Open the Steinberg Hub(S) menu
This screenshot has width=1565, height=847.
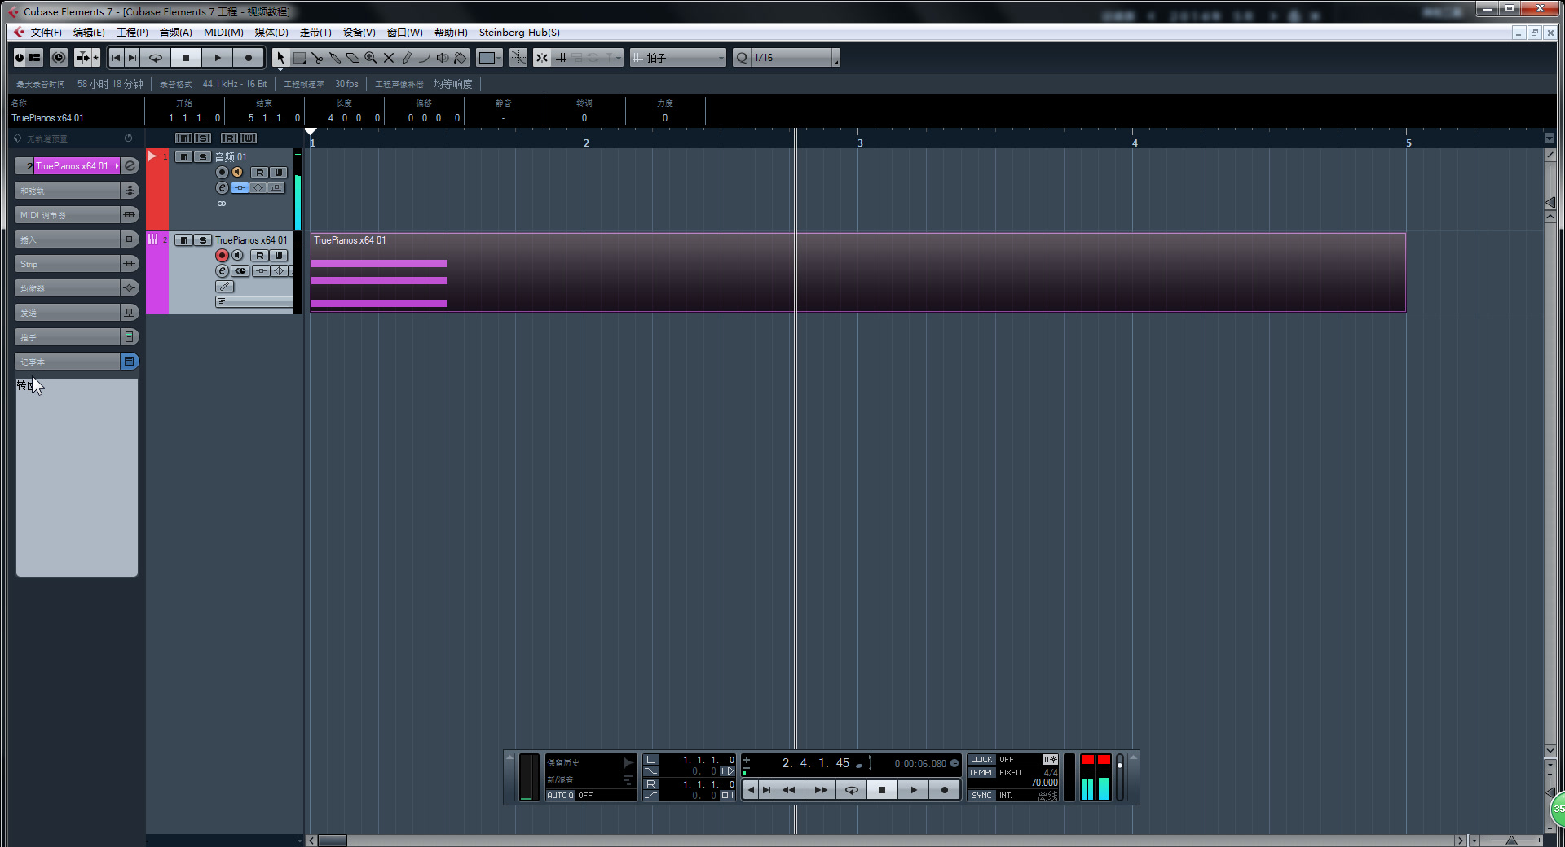click(x=519, y=33)
